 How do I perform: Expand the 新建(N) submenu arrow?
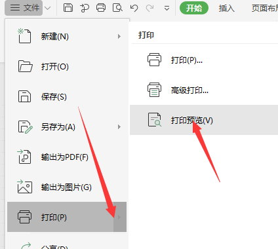(x=119, y=37)
